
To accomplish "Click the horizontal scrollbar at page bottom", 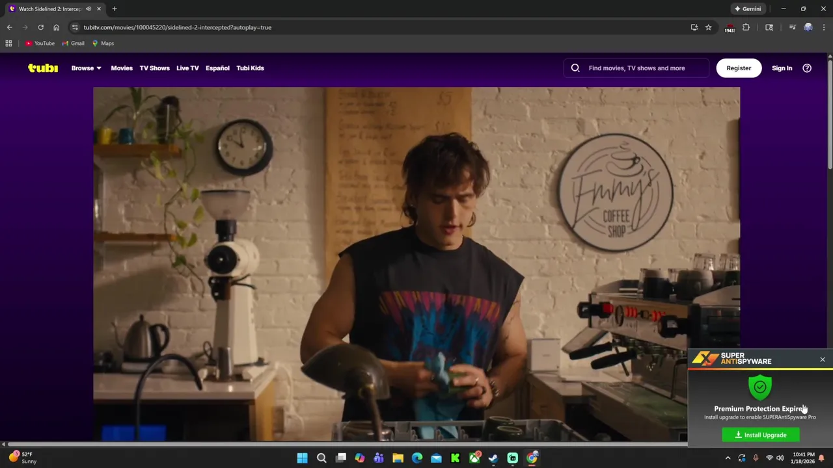I will [345, 445].
